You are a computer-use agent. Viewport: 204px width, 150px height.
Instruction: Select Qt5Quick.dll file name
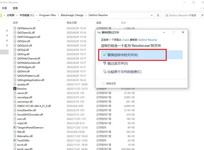click(x=24, y=45)
